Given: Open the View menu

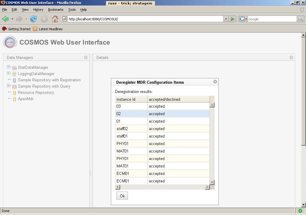Looking at the screenshot, I should pyautogui.click(x=25, y=10).
